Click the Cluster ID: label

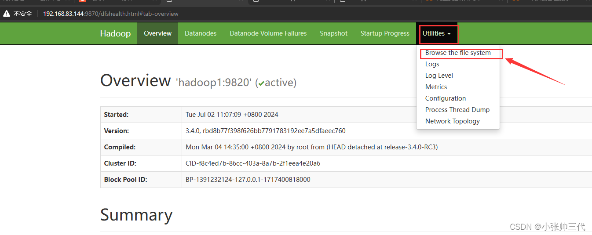coord(120,163)
